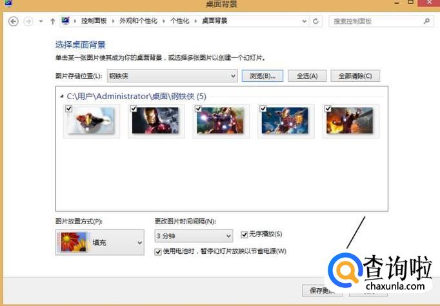Viewport: 440px width, 306px height.
Task: Click 桌面背景 breadcrumb
Action: point(215,21)
